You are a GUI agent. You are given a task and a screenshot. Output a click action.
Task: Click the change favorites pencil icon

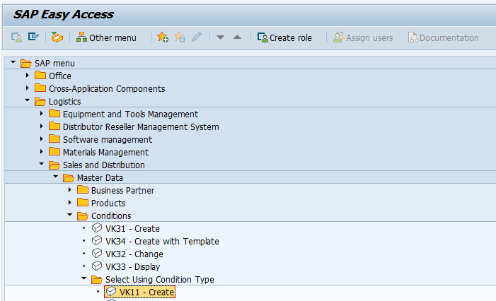coord(197,37)
